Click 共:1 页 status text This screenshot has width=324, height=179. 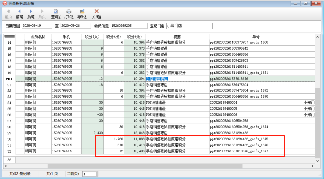52,174
